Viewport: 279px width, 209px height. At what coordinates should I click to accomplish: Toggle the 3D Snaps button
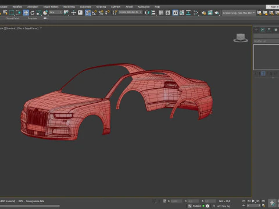[x=88, y=13]
